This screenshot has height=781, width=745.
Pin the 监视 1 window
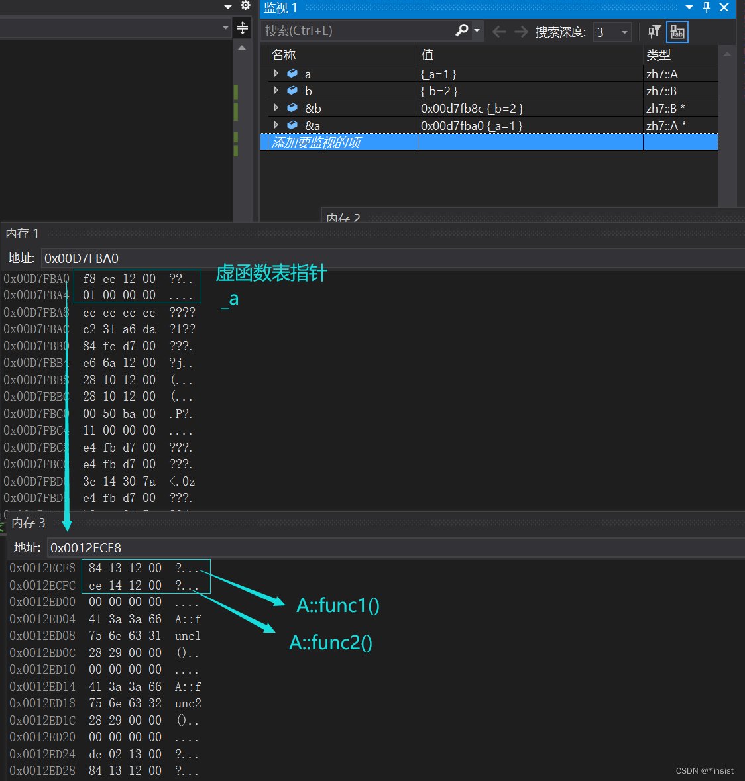pos(707,7)
